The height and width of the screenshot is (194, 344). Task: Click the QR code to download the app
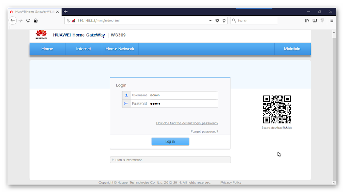click(x=277, y=109)
